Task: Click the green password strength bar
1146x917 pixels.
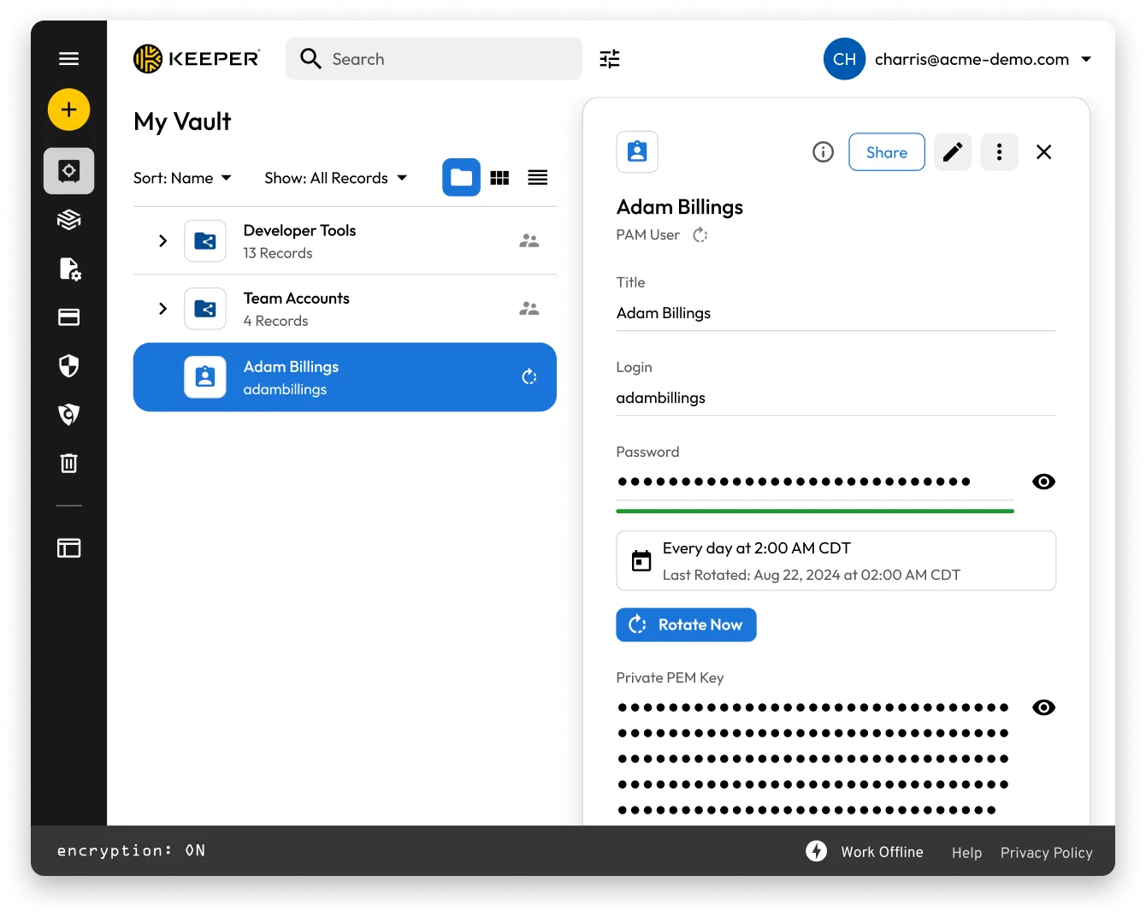Action: 815,511
